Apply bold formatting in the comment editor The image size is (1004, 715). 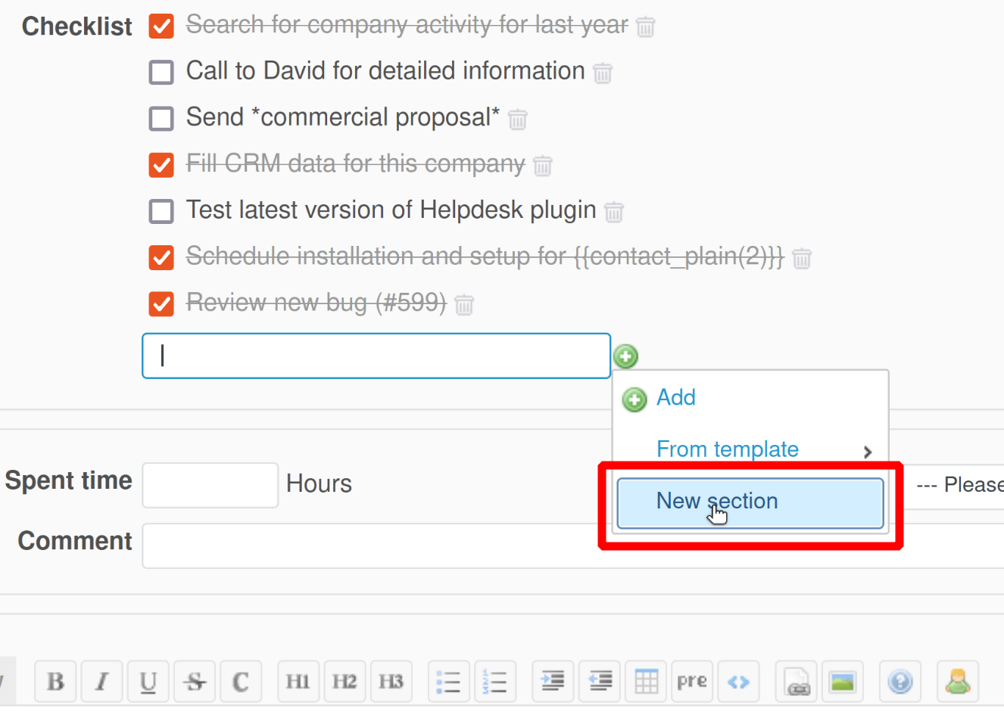point(55,681)
